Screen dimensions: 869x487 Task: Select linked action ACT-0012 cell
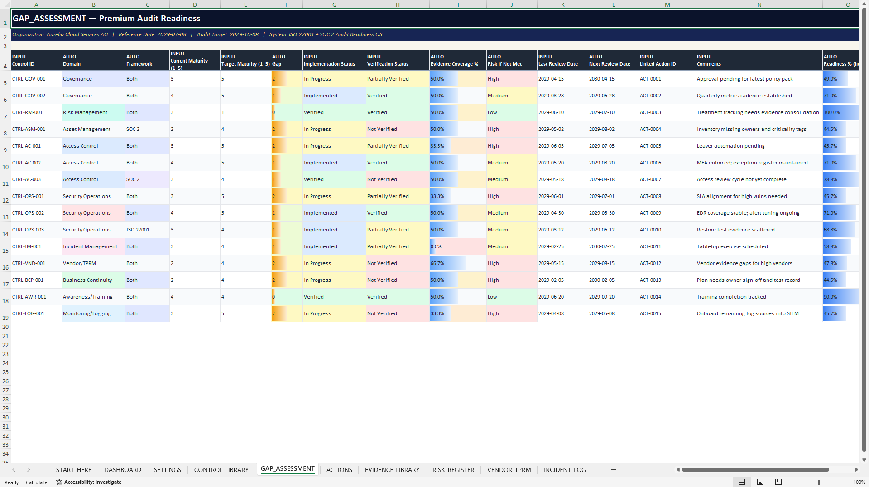(667, 263)
